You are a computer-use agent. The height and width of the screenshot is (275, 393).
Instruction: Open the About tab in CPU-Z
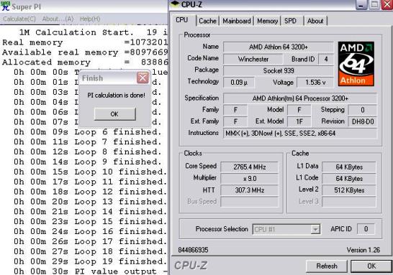[315, 21]
